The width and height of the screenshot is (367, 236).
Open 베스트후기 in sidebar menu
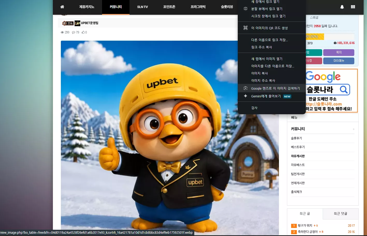298,147
